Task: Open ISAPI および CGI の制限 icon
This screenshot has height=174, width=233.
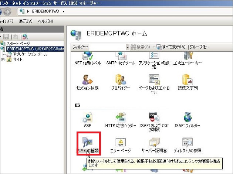Action: 154,118
